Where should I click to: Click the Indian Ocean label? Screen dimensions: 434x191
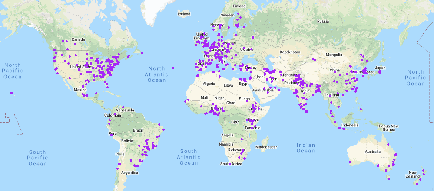[305, 148]
